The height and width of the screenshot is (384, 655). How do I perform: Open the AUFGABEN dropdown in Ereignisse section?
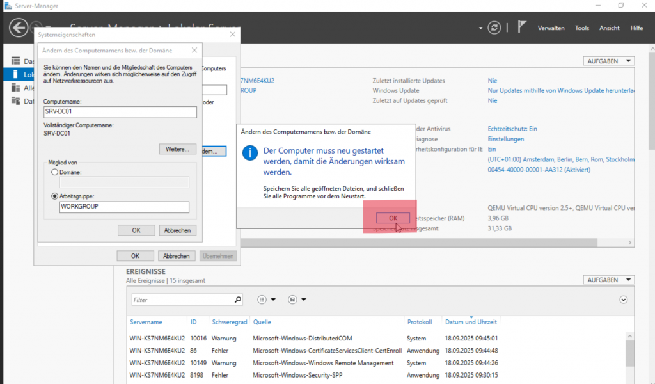point(608,280)
